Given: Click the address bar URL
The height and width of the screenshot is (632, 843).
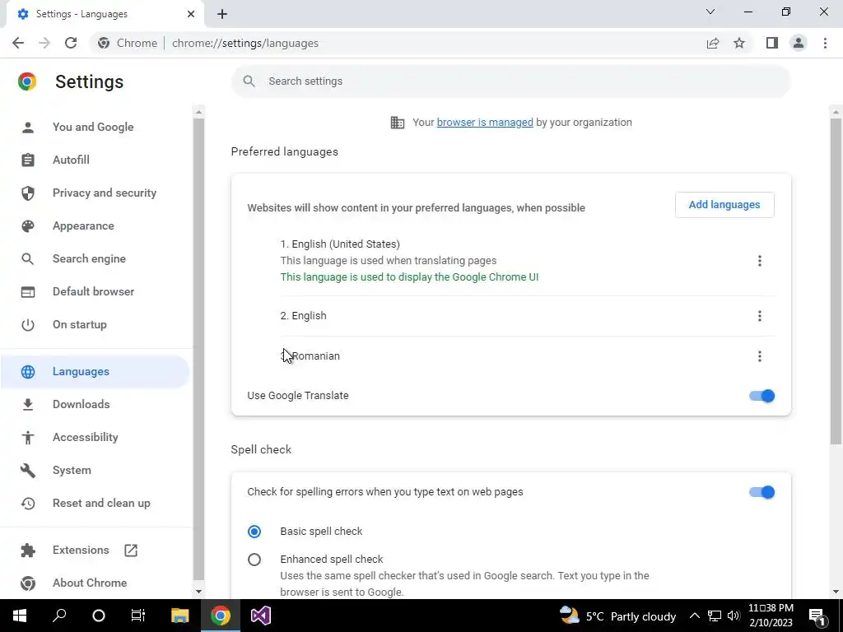Looking at the screenshot, I should (x=245, y=43).
